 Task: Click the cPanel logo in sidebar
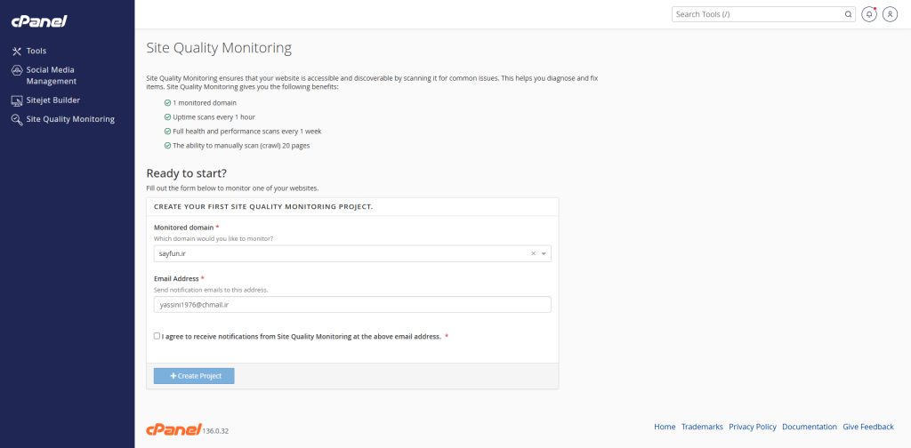[x=39, y=21]
